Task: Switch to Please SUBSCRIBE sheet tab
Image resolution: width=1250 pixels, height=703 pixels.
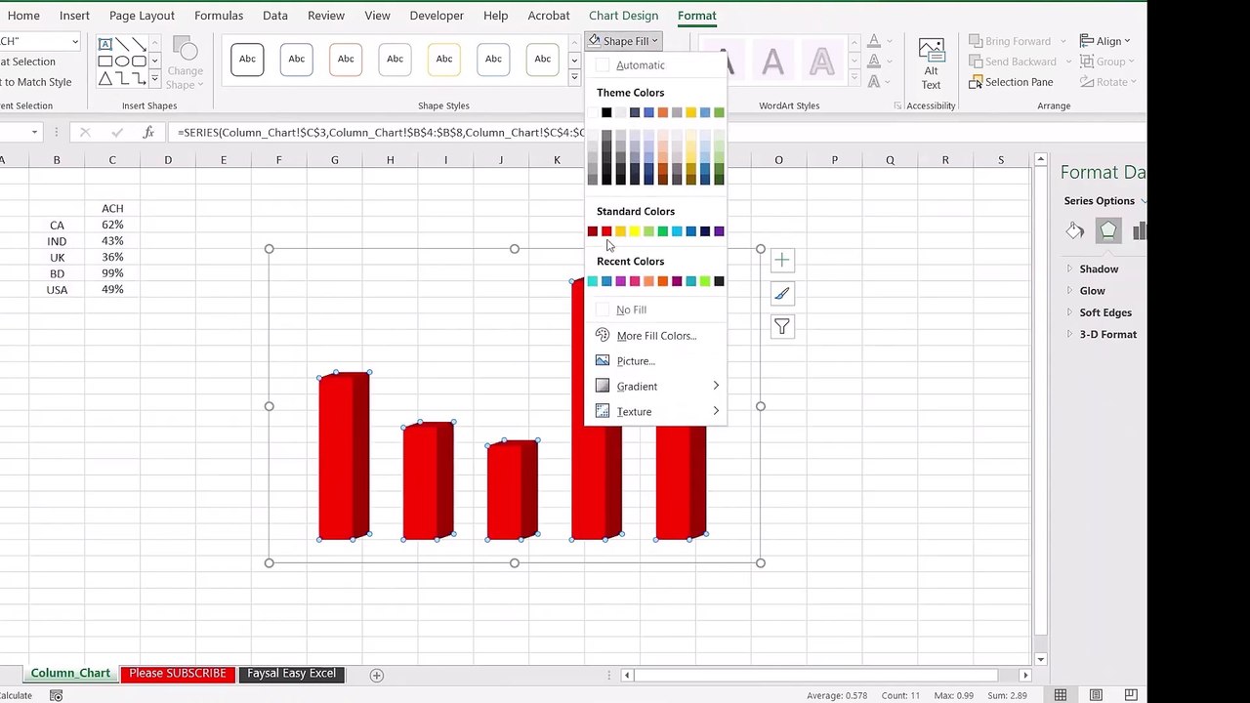Action: click(178, 674)
